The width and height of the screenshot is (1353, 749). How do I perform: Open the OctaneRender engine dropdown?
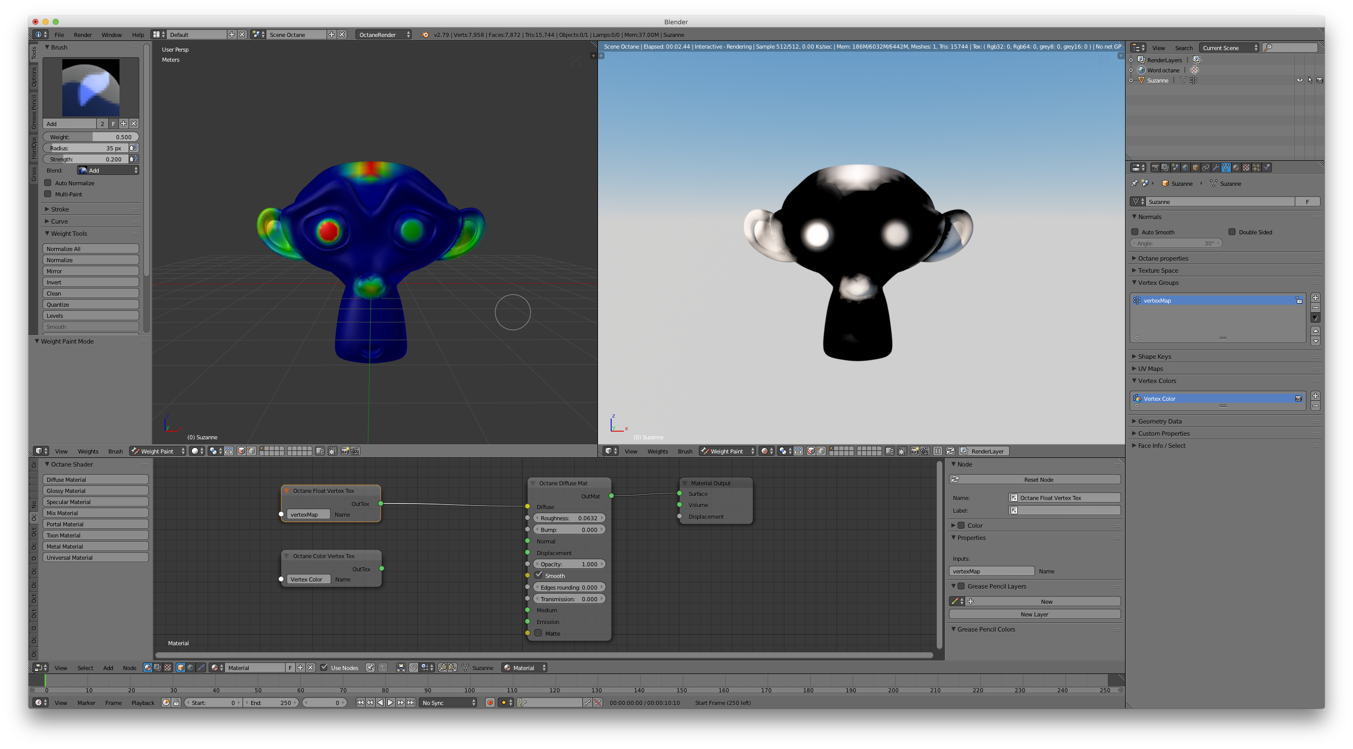[x=384, y=34]
